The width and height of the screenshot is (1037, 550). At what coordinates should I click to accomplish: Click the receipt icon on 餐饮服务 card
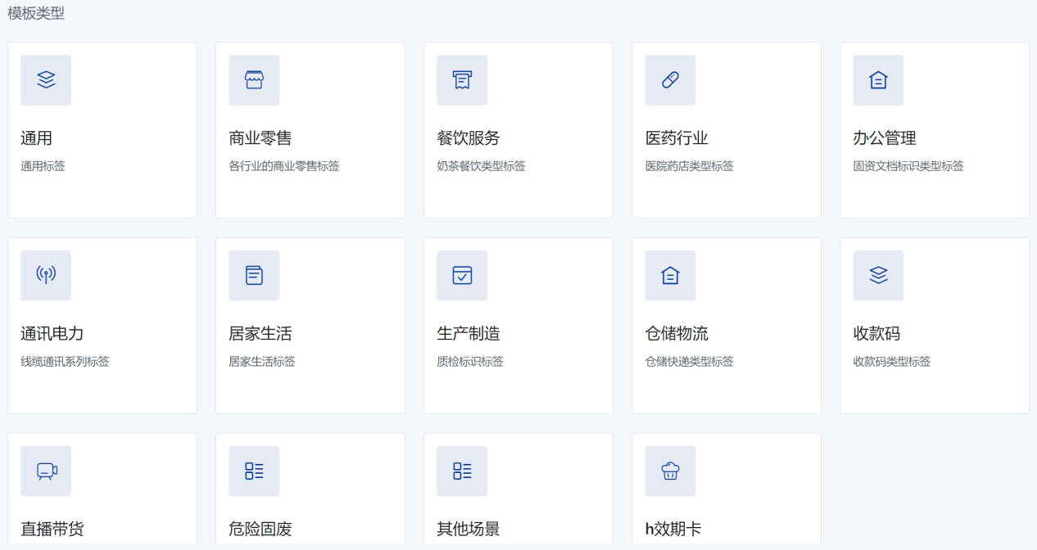462,79
